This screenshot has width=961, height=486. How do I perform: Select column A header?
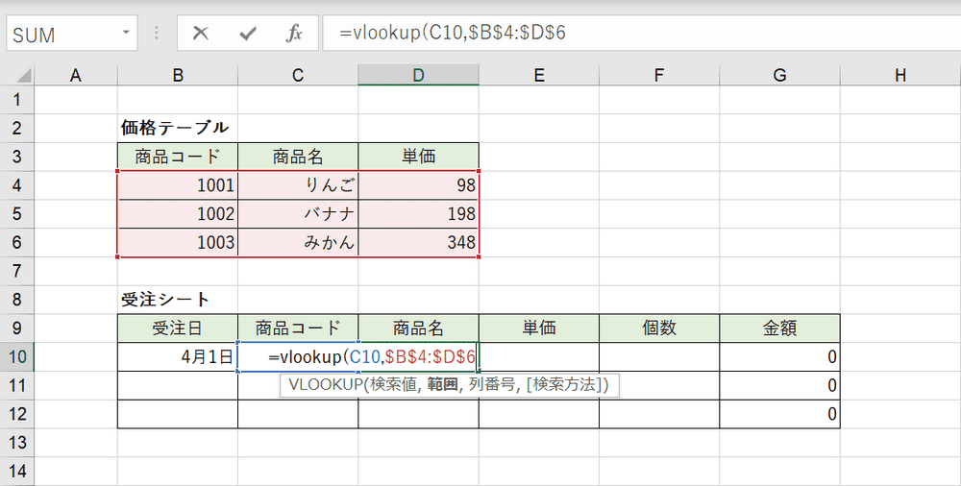[76, 75]
